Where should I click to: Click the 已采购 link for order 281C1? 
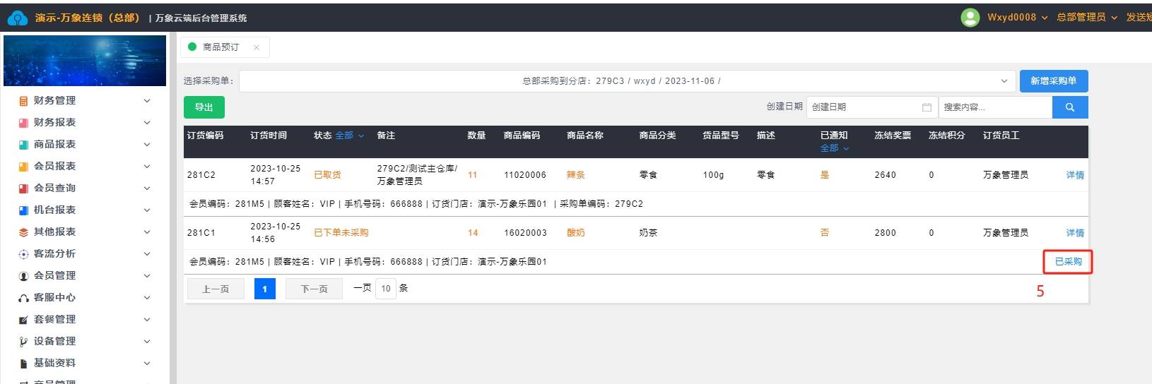[1068, 262]
